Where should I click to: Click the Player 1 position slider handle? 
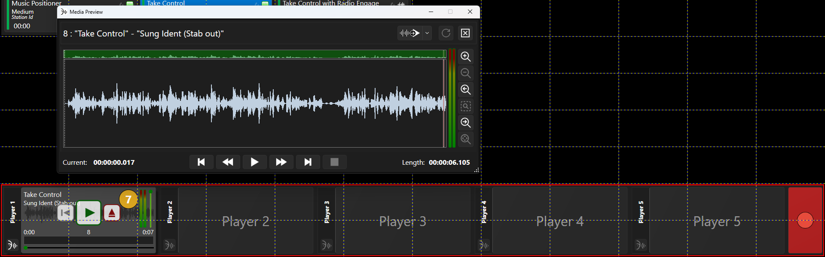point(26,248)
